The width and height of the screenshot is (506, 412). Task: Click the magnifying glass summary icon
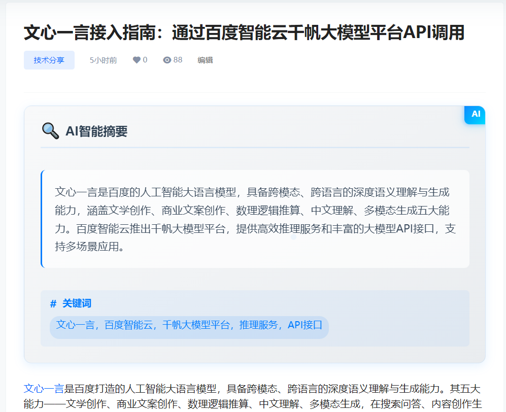point(50,131)
